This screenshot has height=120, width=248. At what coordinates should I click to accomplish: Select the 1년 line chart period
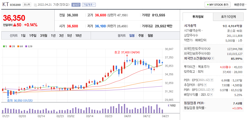[x=53, y=35]
